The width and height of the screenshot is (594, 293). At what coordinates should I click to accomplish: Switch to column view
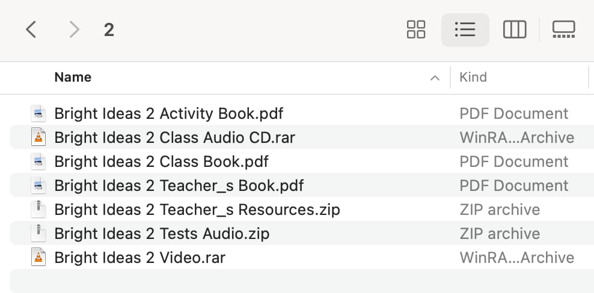pos(515,29)
